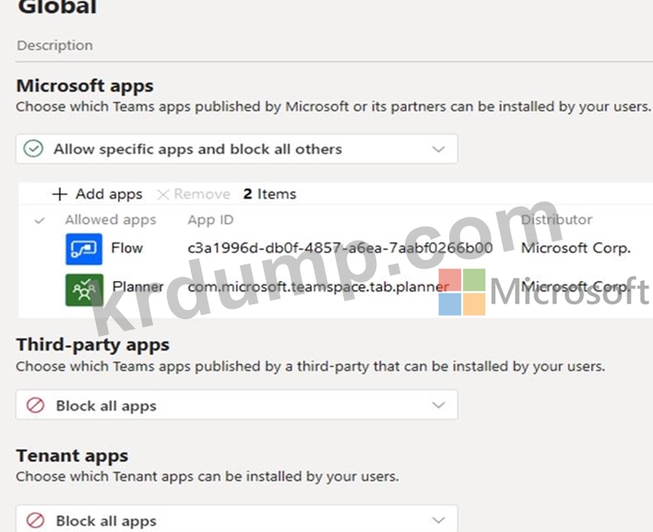Click the green Planner app icon
The height and width of the screenshot is (532, 653).
[84, 290]
